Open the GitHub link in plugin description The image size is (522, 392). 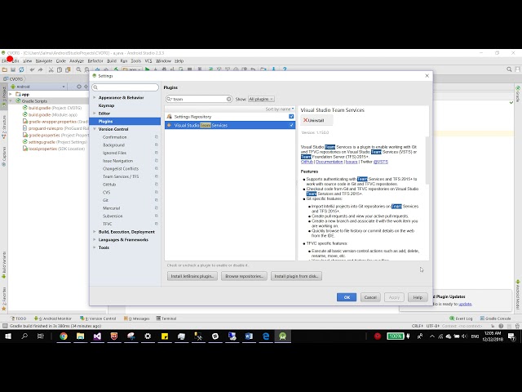point(307,162)
